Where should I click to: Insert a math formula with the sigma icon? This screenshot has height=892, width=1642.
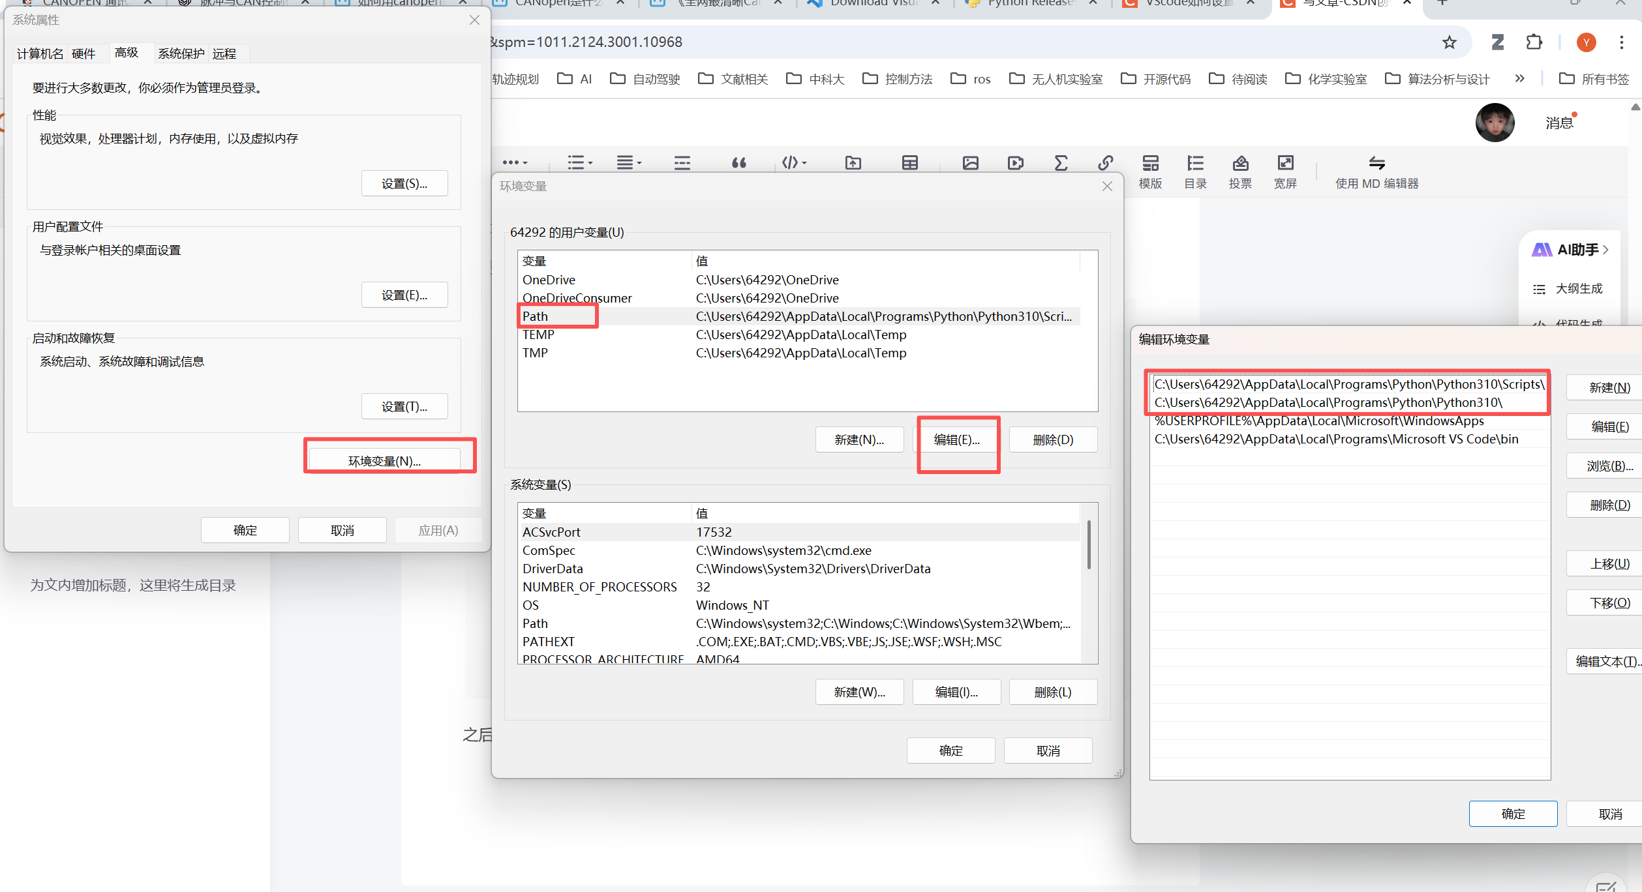(x=1061, y=163)
